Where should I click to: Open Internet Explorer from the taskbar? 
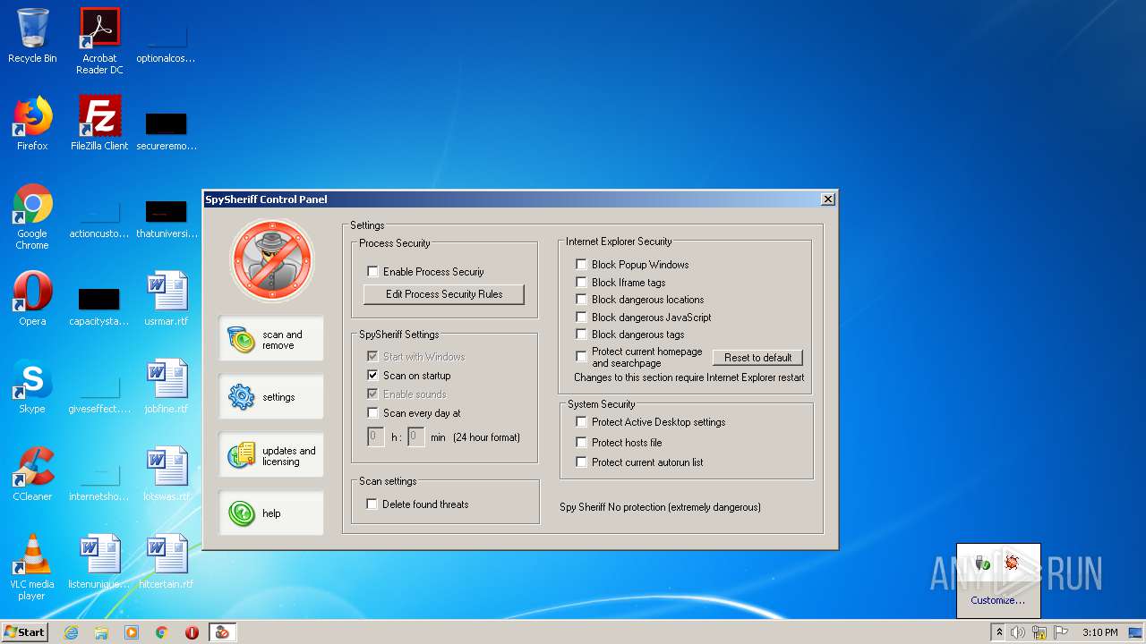click(x=71, y=632)
